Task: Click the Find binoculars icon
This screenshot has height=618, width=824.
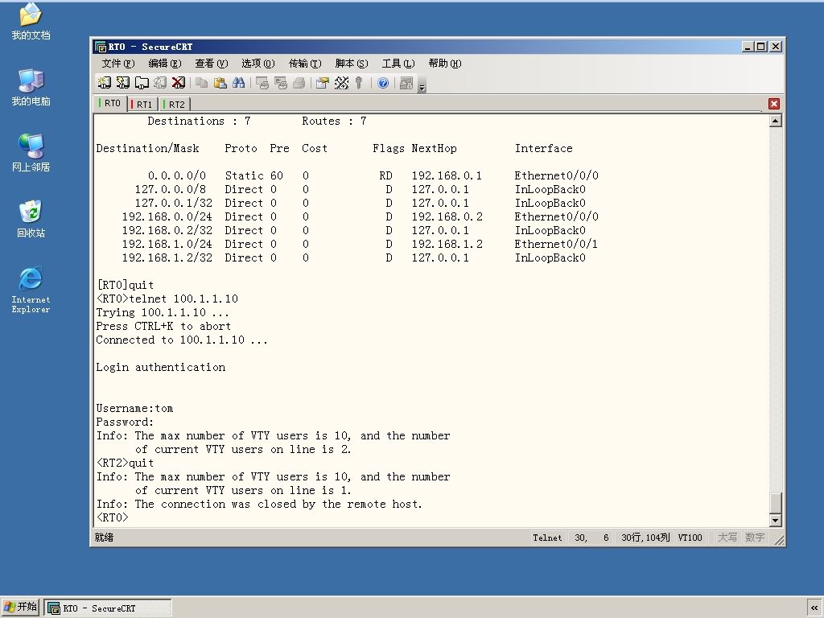Action: (238, 83)
